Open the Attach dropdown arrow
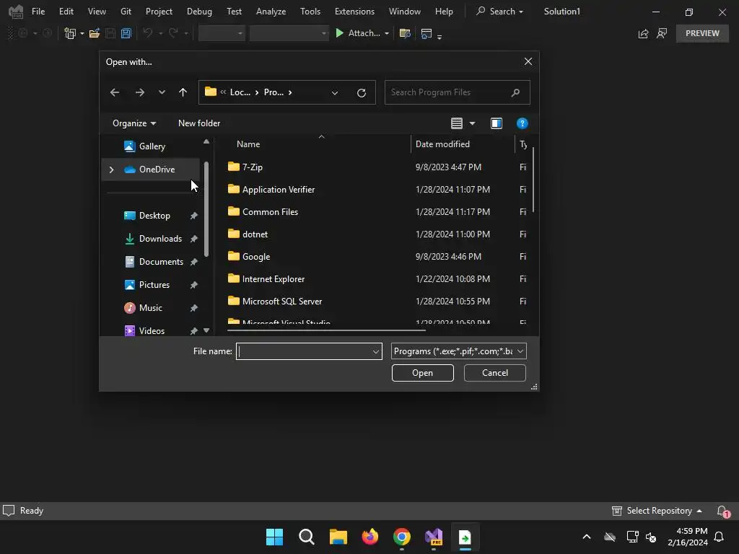Image resolution: width=739 pixels, height=554 pixels. point(387,33)
